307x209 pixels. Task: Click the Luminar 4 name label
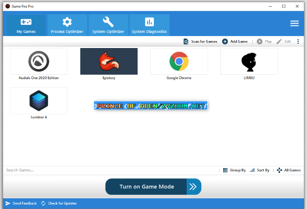pyautogui.click(x=39, y=117)
